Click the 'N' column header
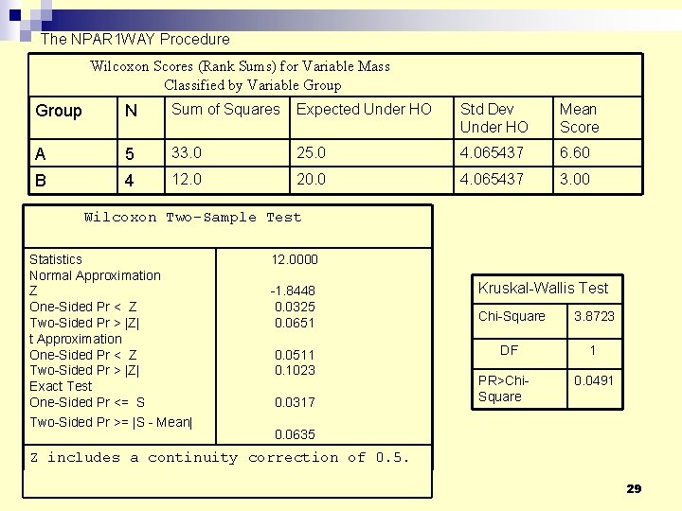Screen dimensions: 682x511 (131, 111)
